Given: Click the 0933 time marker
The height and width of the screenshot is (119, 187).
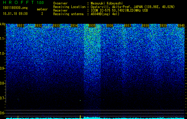Looking at the screenshot, I should [x=56, y=26].
